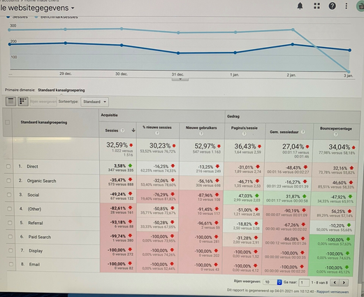Tick the checkbox for Display row

pyautogui.click(x=10, y=250)
